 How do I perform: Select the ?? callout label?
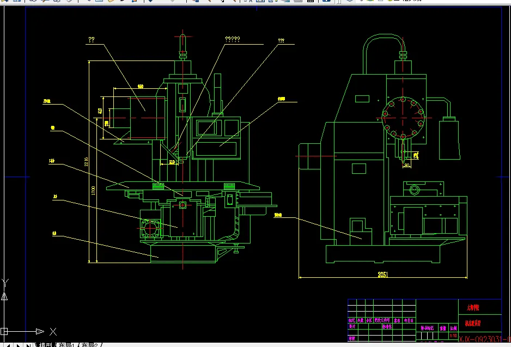click(x=92, y=40)
